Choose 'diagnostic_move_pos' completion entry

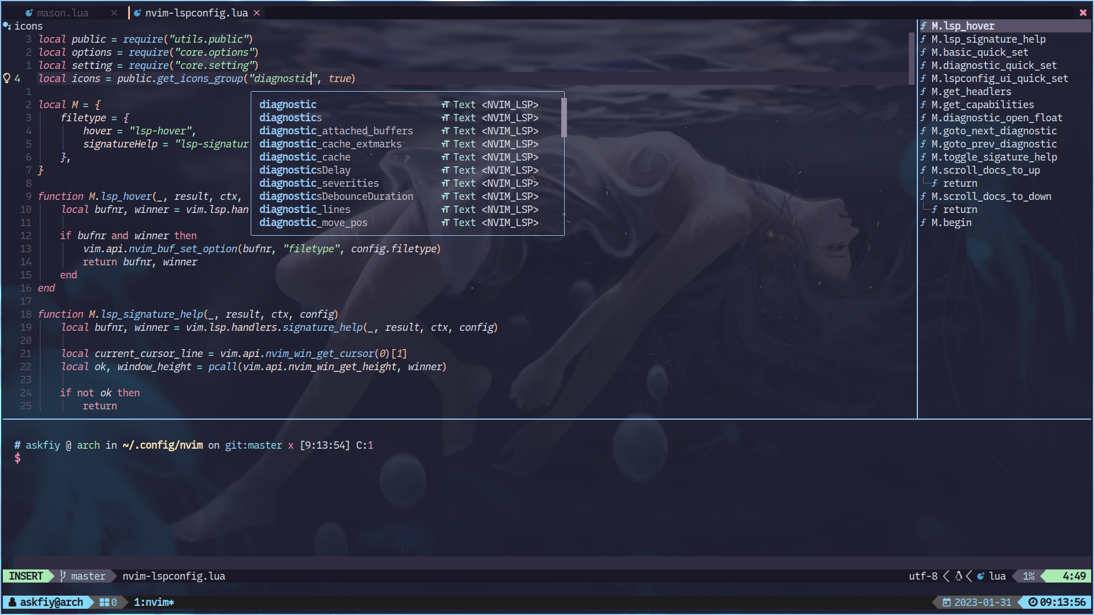coord(407,222)
